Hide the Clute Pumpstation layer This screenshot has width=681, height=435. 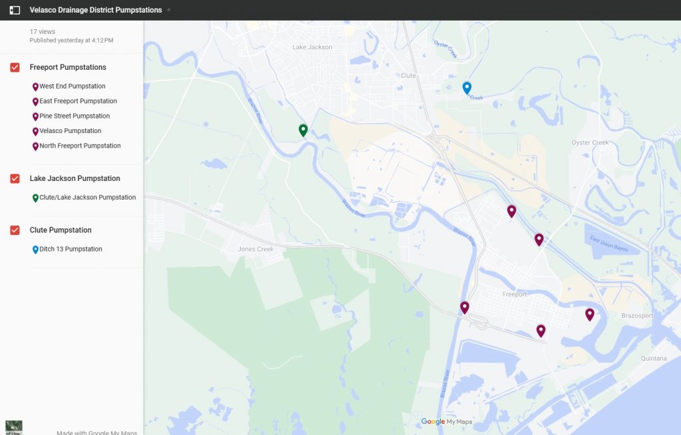click(x=15, y=230)
